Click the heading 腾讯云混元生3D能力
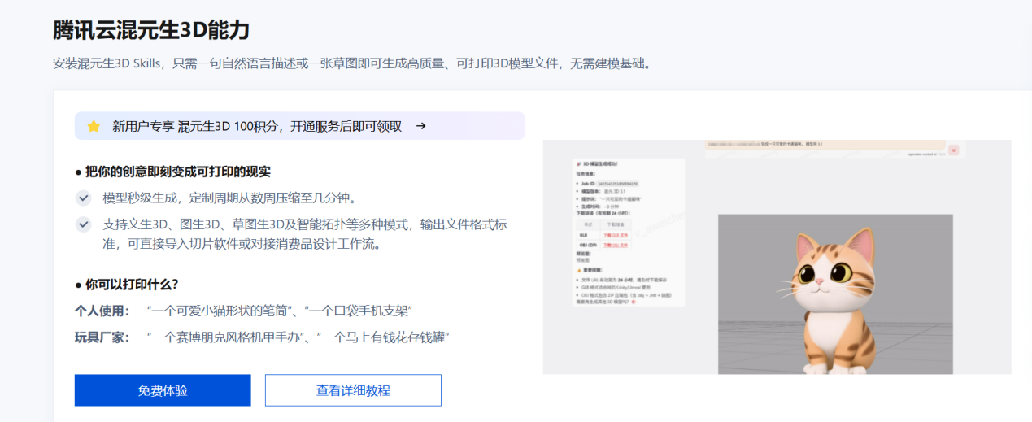This screenshot has height=422, width=1032. (150, 30)
